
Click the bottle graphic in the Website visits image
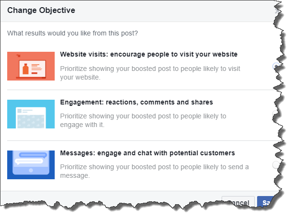25,69
